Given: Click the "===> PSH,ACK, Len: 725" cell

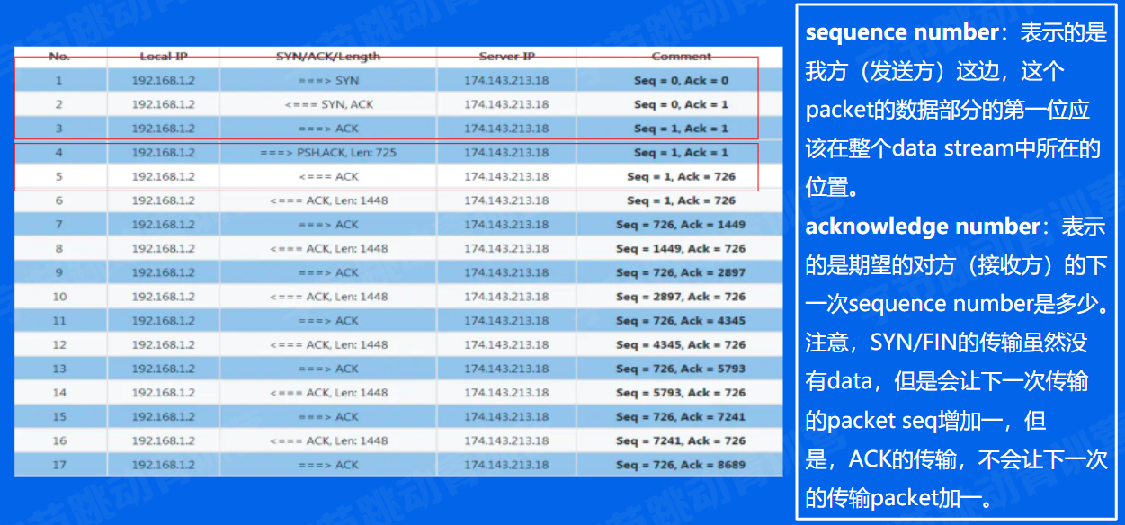Looking at the screenshot, I should (328, 153).
